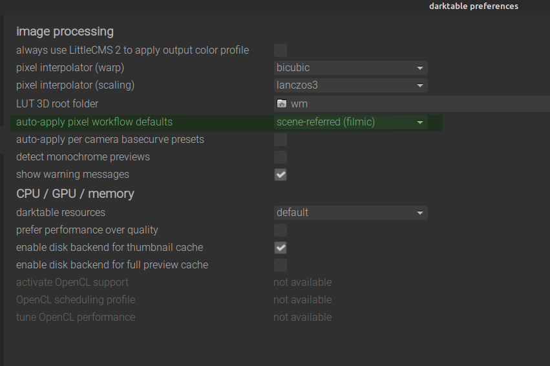Expand the scene-referred (filmic) workflow dropdown
This screenshot has height=366, width=550.
[x=350, y=122]
